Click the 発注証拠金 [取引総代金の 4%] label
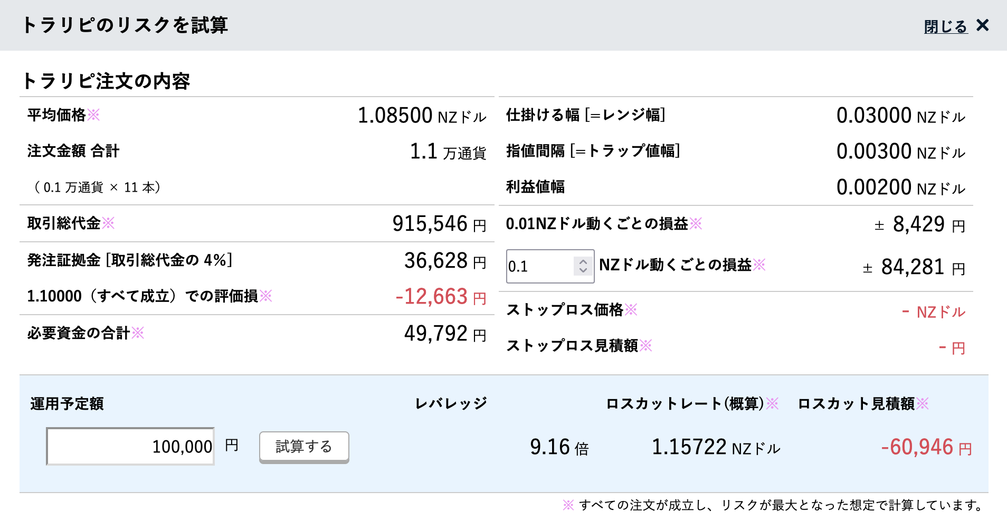1007x529 pixels. pyautogui.click(x=130, y=260)
